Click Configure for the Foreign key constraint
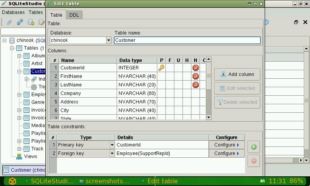 (227, 153)
